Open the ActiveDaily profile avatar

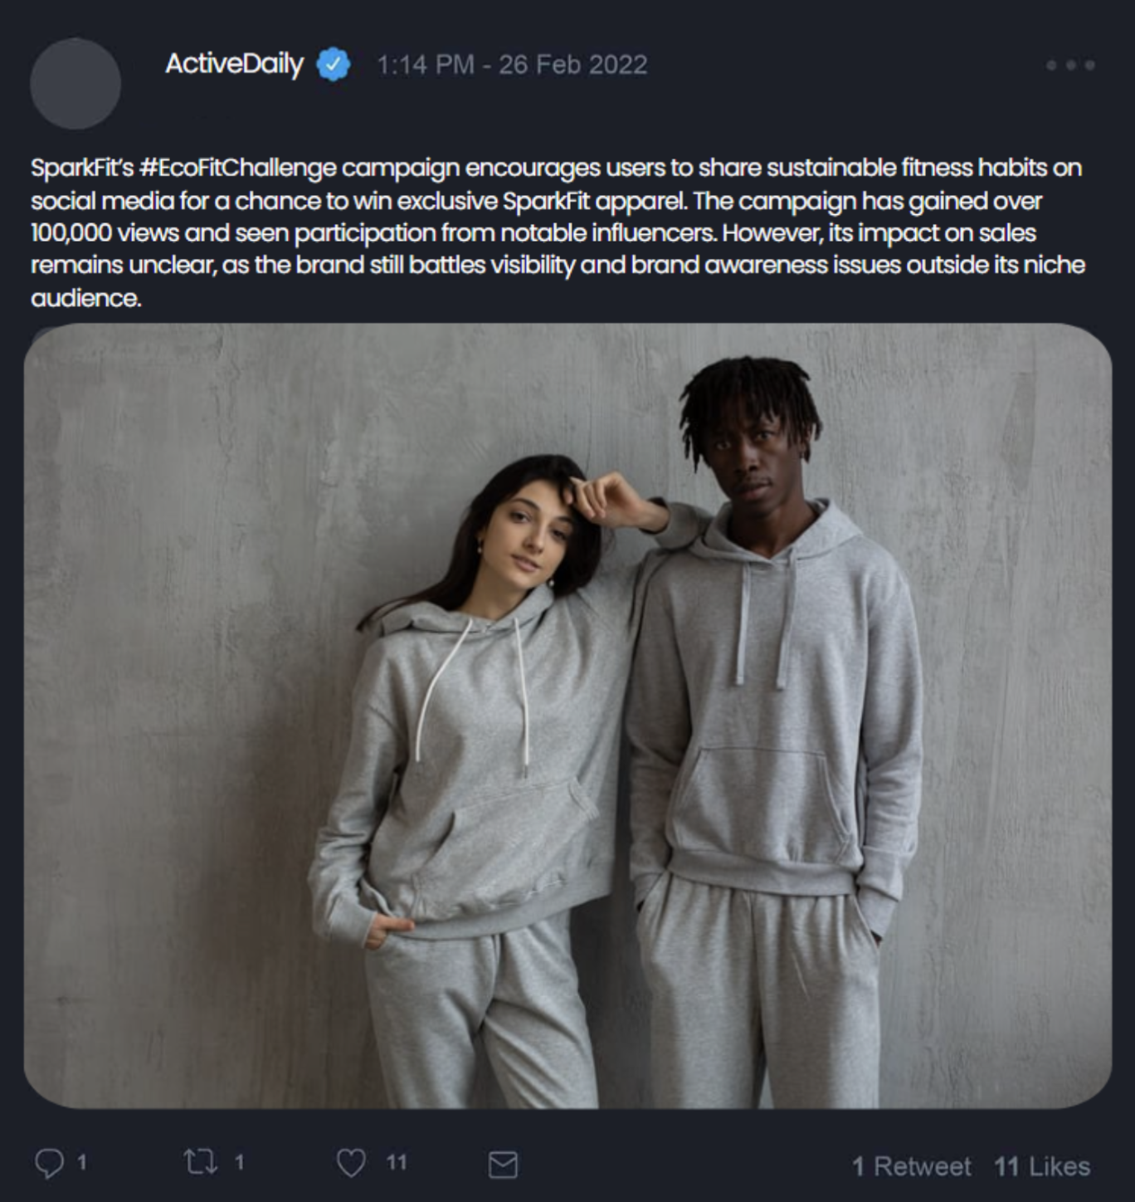(76, 83)
